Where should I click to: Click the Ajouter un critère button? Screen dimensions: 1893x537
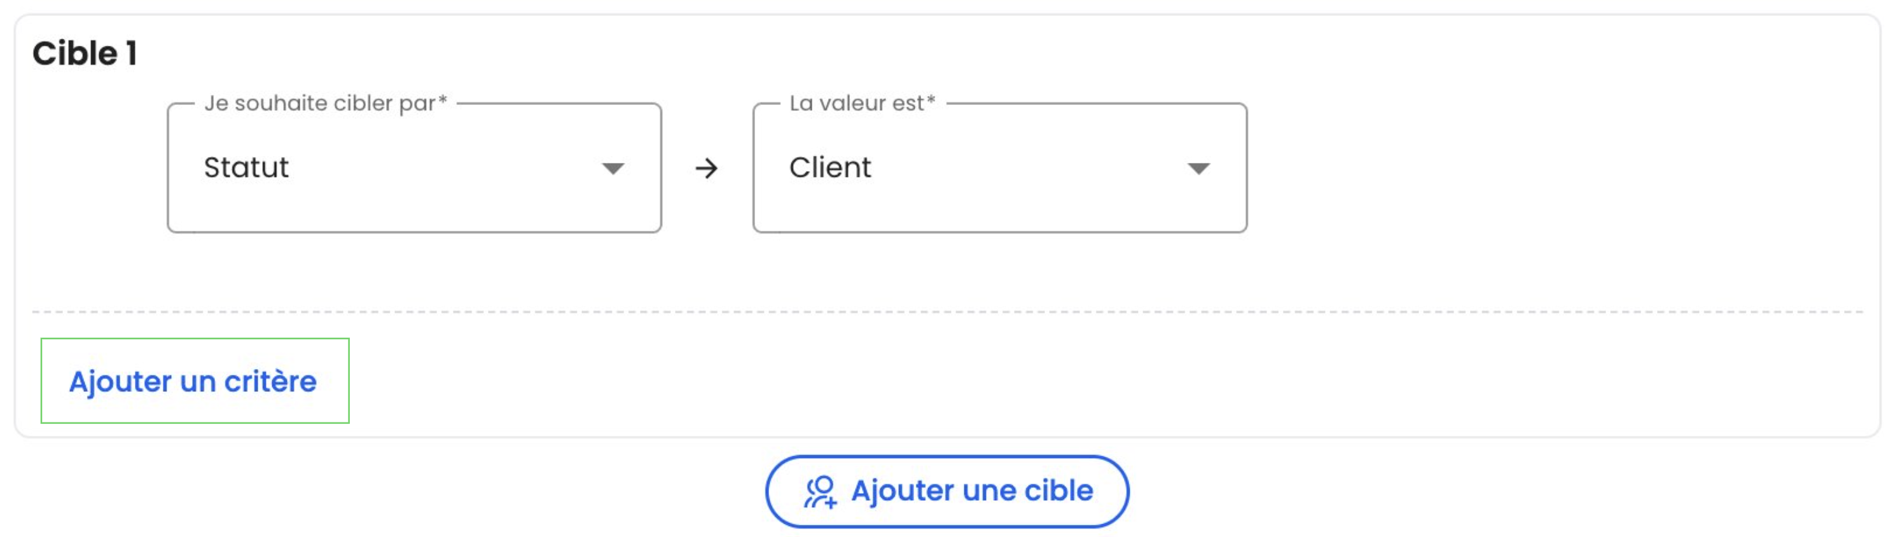tap(195, 380)
